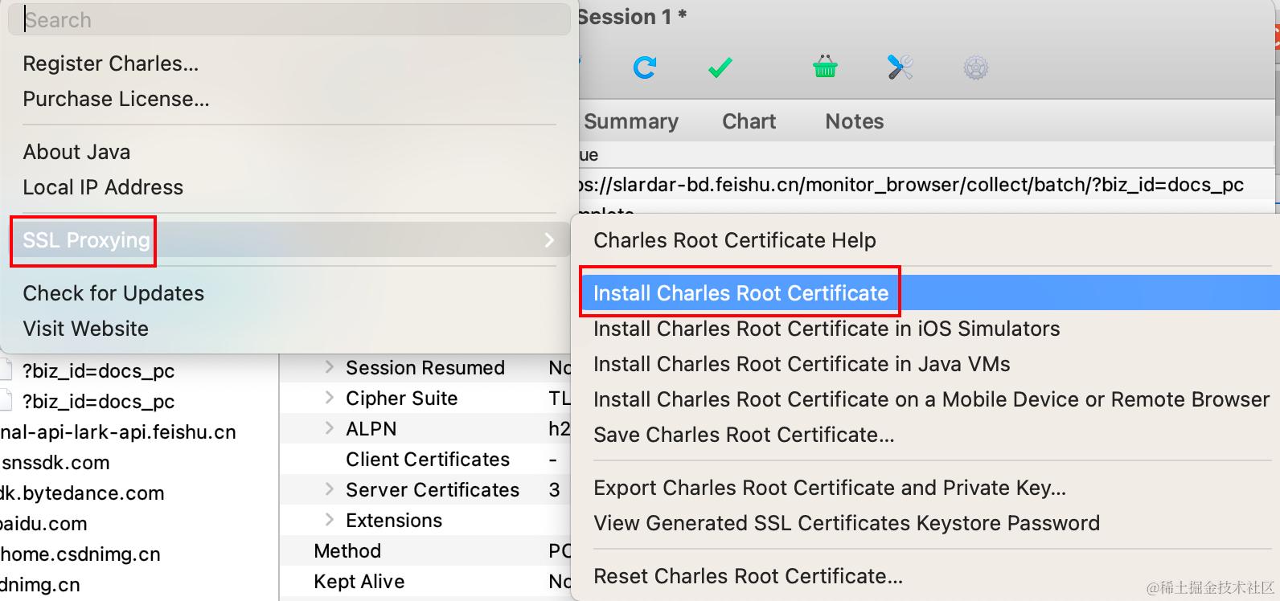
Task: Choose Reset Charles Root Certificate…
Action: pos(748,576)
